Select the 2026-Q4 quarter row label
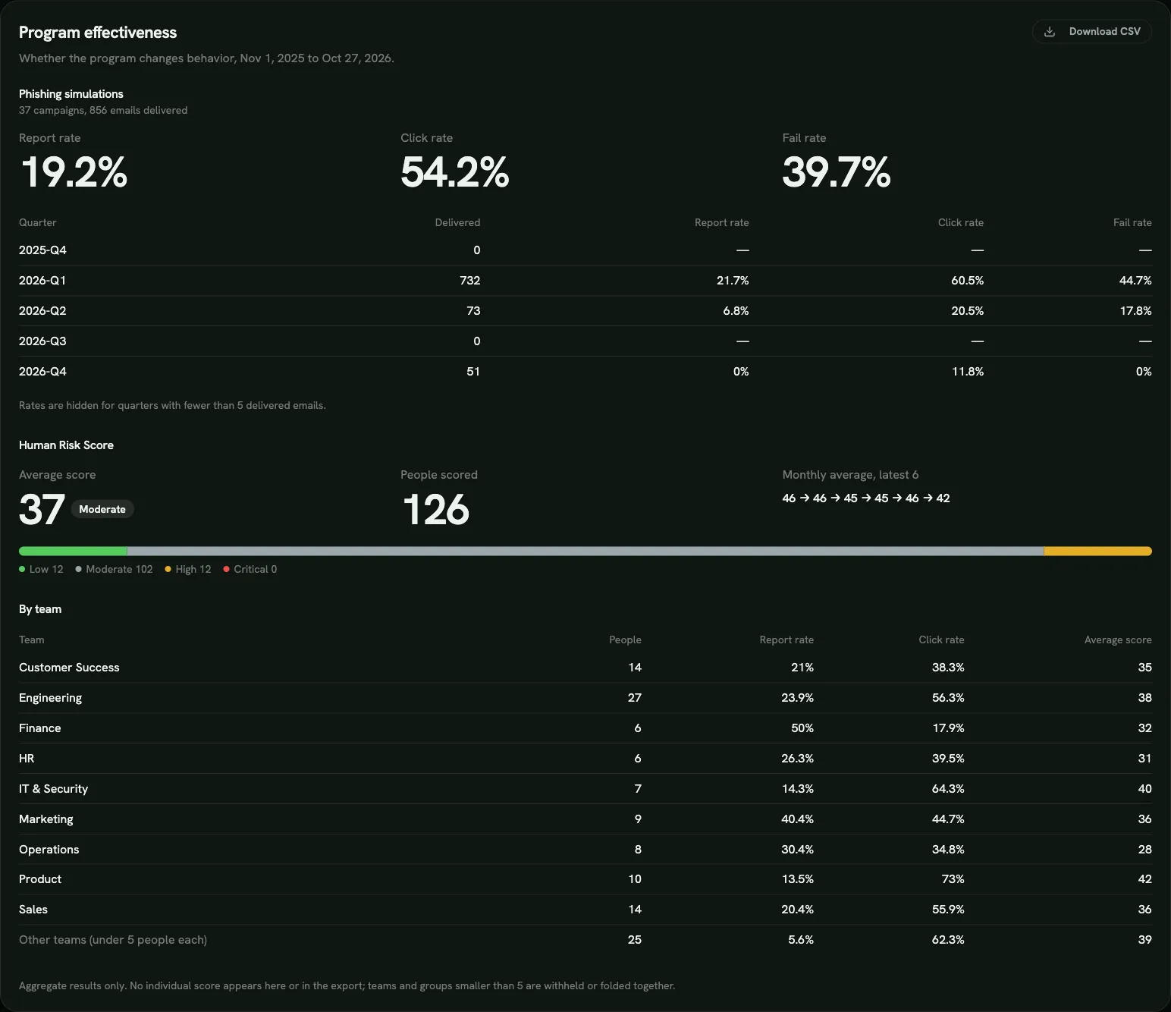The height and width of the screenshot is (1012, 1171). (42, 372)
